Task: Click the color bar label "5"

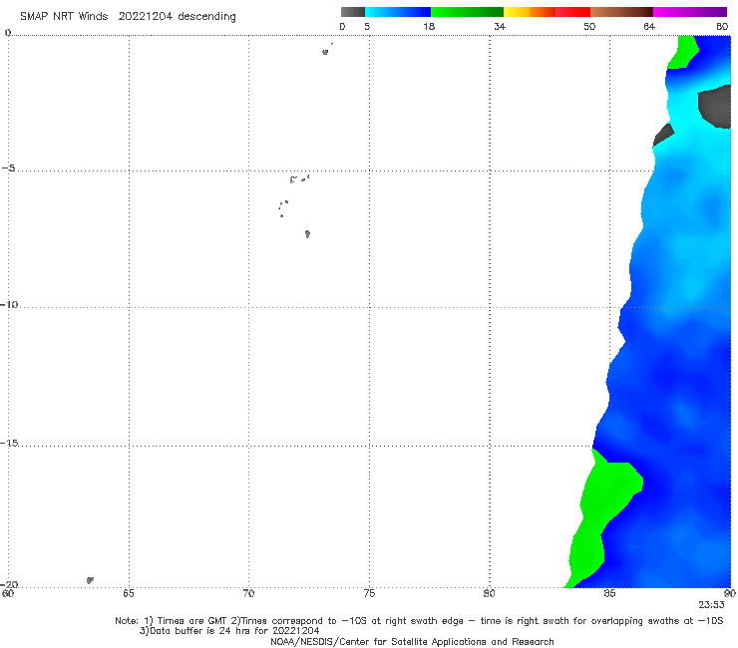Action: [x=367, y=26]
